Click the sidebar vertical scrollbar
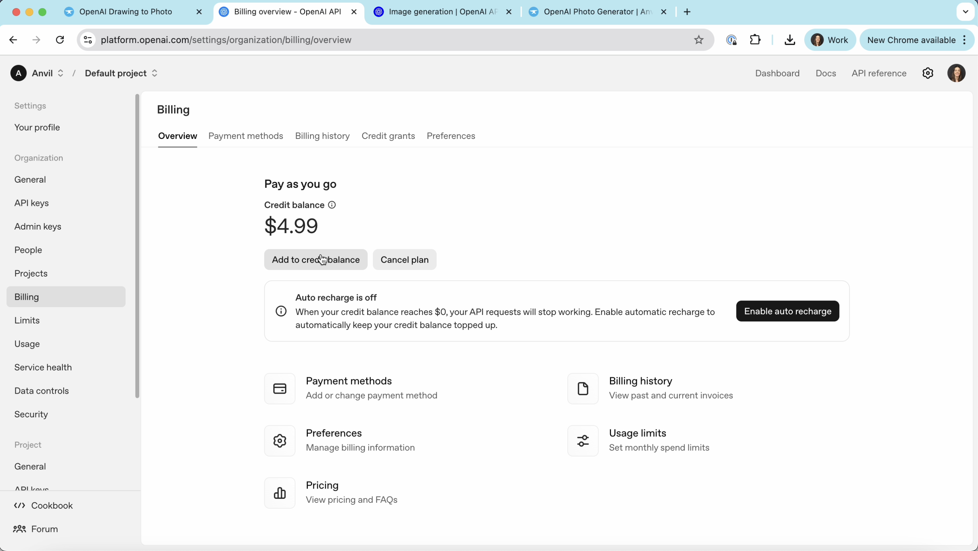978x551 pixels. (137, 246)
